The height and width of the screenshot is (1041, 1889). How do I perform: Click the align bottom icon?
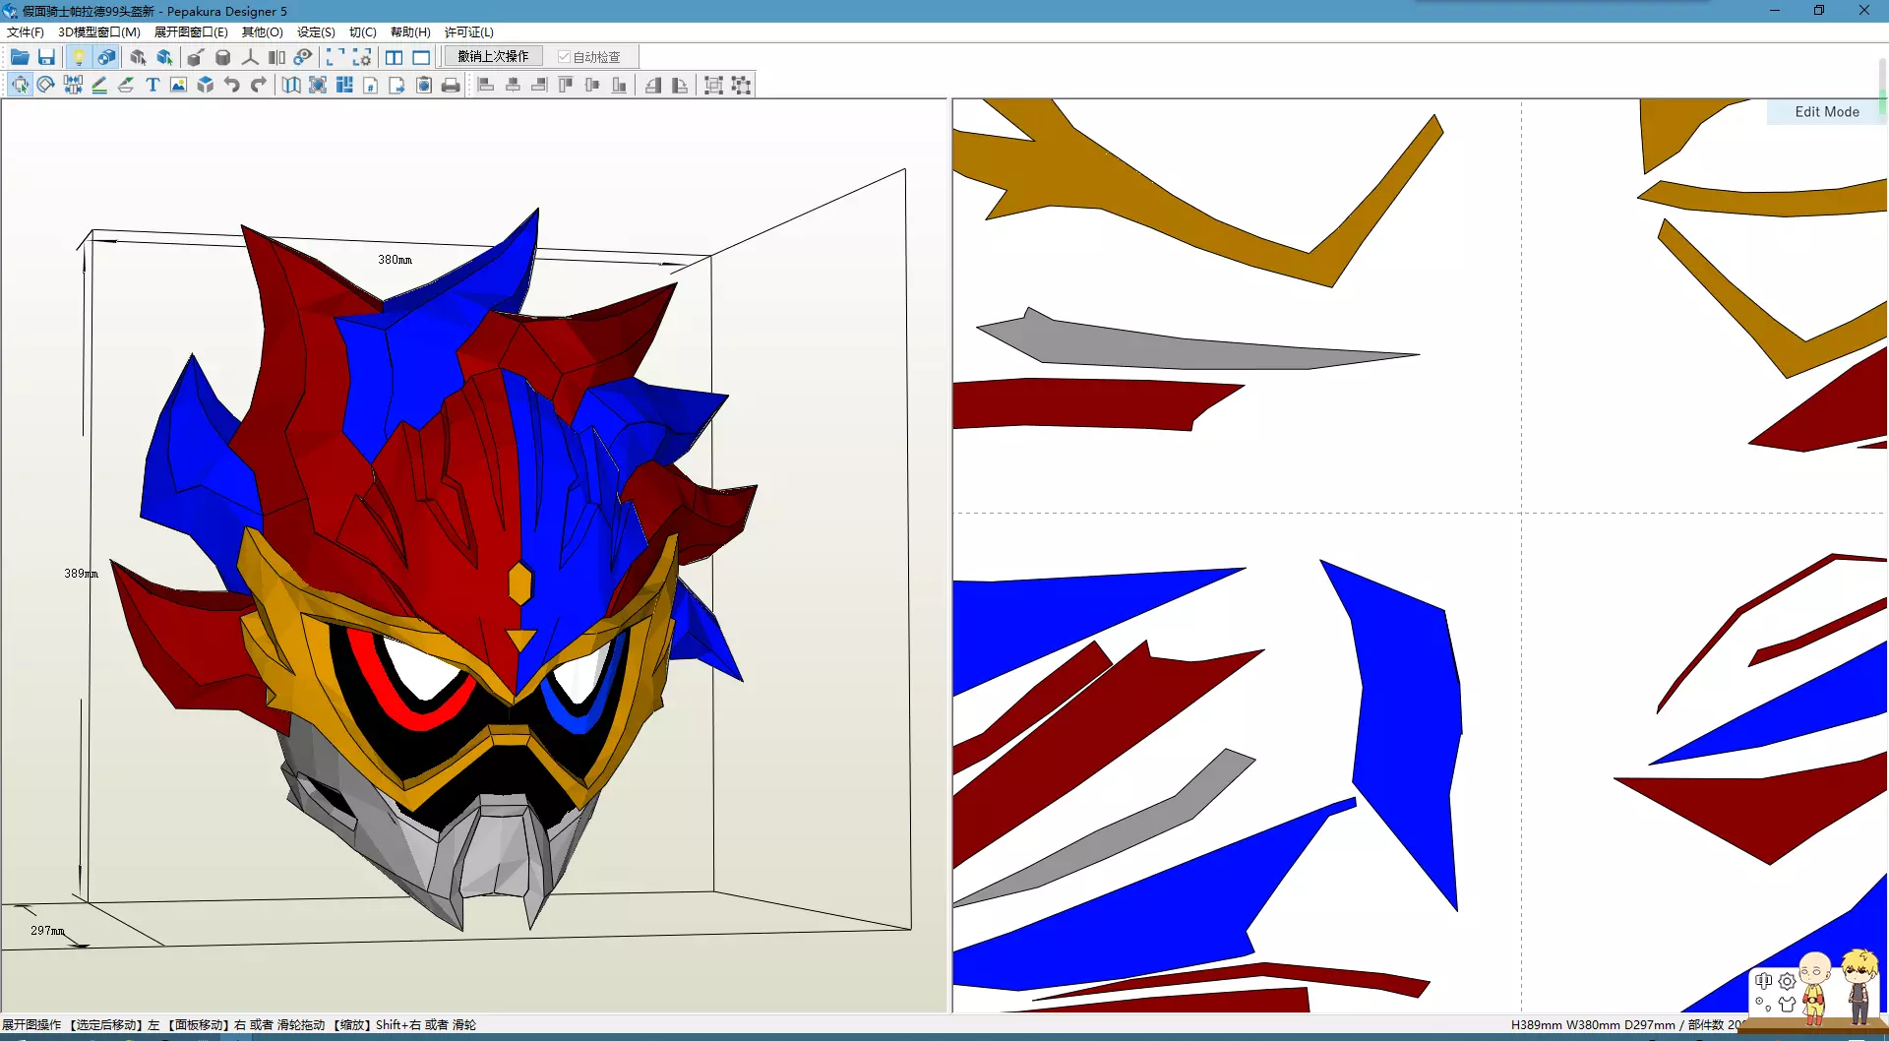click(x=619, y=85)
